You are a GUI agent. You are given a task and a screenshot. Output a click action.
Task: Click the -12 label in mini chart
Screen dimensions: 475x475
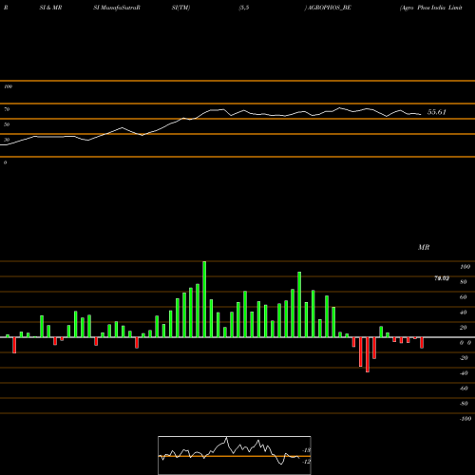(306, 462)
